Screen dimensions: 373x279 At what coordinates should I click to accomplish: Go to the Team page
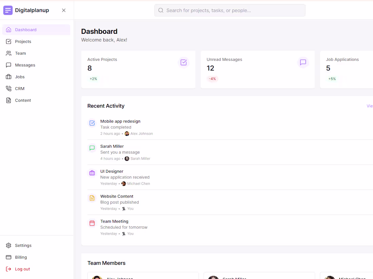(x=36, y=53)
